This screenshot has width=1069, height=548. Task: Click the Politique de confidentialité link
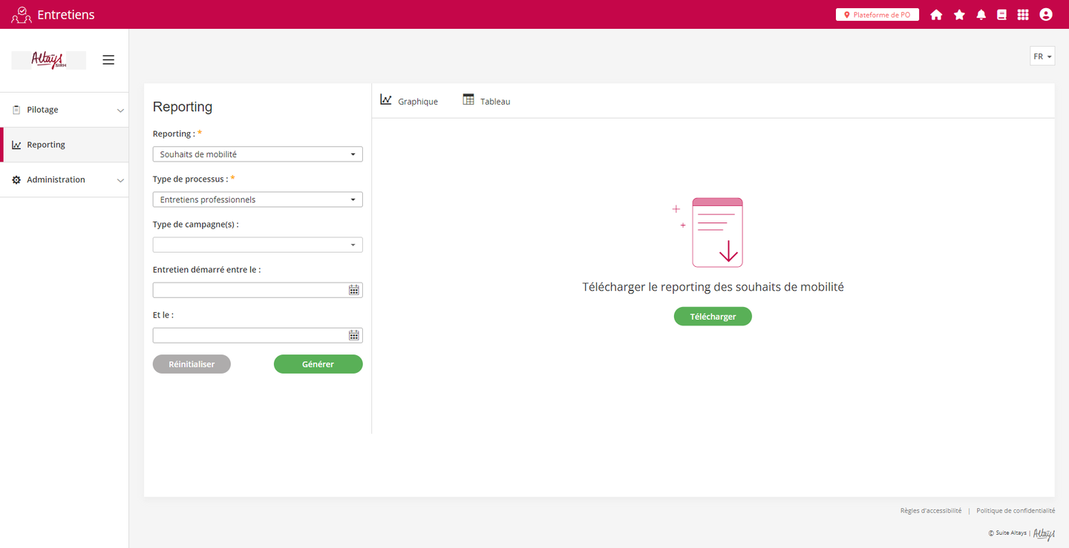tap(1015, 511)
